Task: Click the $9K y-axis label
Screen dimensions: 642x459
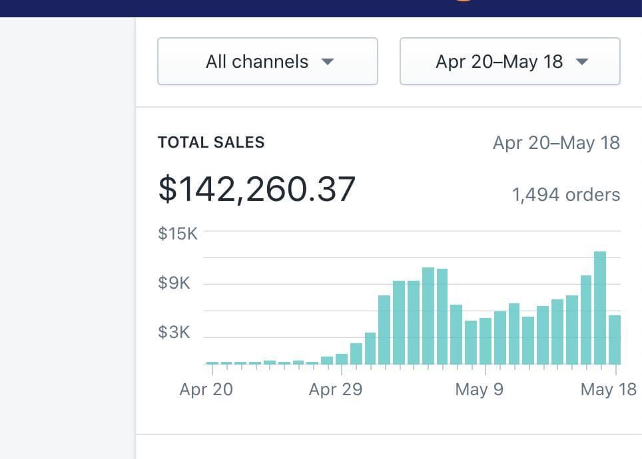Action: click(174, 283)
